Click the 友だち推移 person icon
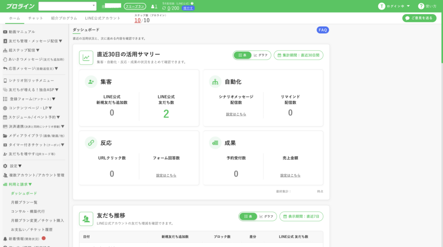The width and height of the screenshot is (443, 247). (x=86, y=219)
